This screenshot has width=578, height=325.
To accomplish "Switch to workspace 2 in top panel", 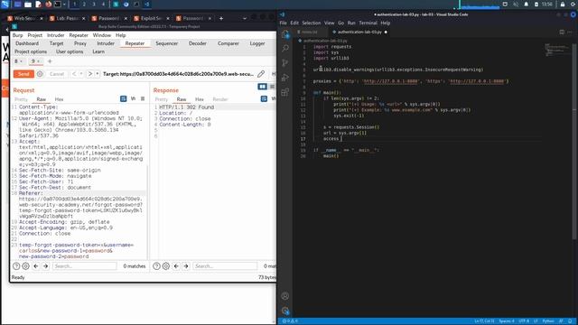I will tap(84, 5).
